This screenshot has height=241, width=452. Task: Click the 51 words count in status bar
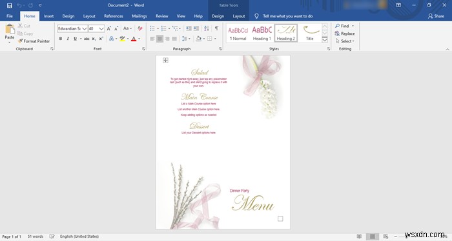click(36, 236)
